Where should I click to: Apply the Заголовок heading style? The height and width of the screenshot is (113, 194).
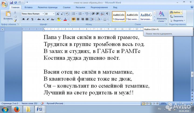point(146,17)
